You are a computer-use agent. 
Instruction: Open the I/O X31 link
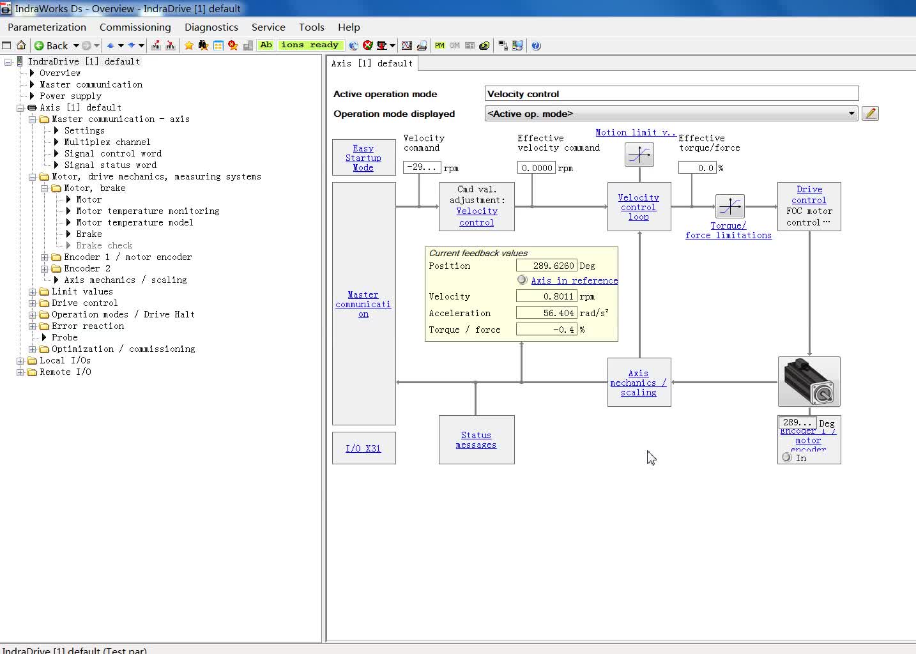[363, 448]
